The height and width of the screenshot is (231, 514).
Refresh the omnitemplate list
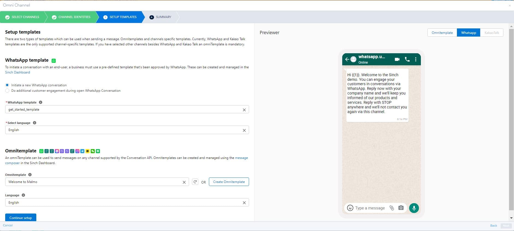pos(195,182)
